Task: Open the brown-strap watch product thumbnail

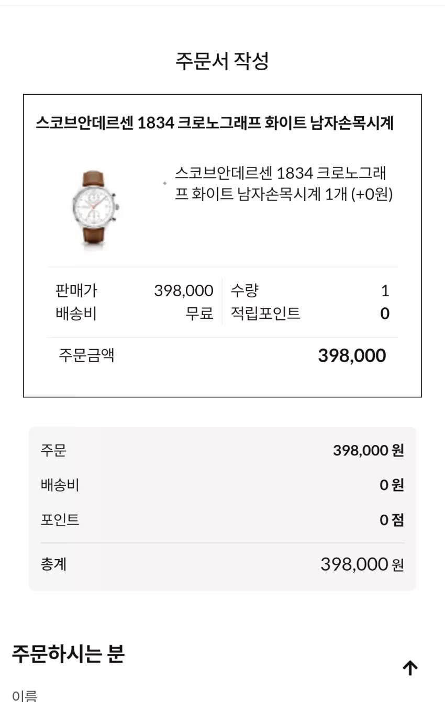Action: click(x=96, y=208)
